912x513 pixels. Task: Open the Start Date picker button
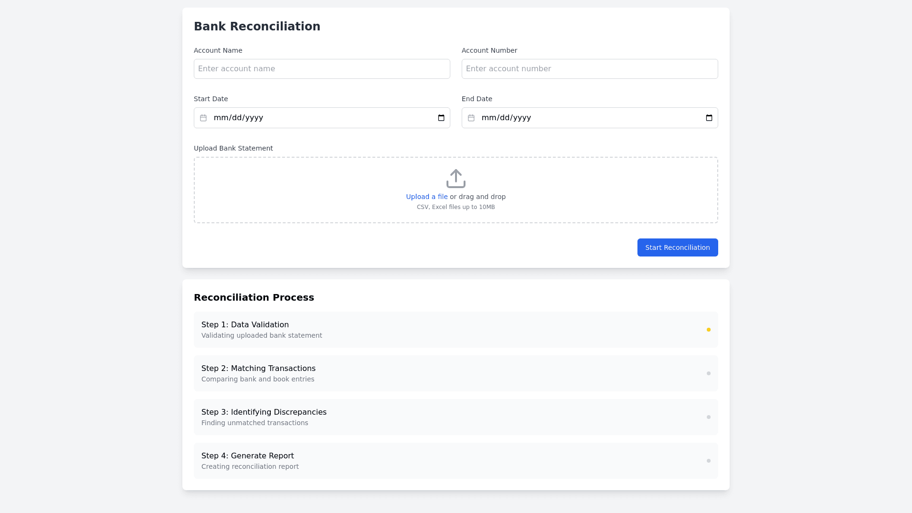pyautogui.click(x=441, y=118)
